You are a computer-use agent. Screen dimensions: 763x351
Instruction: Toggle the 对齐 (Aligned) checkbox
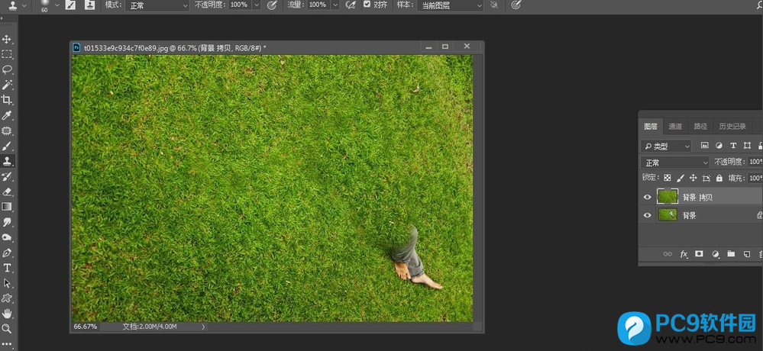click(x=367, y=5)
